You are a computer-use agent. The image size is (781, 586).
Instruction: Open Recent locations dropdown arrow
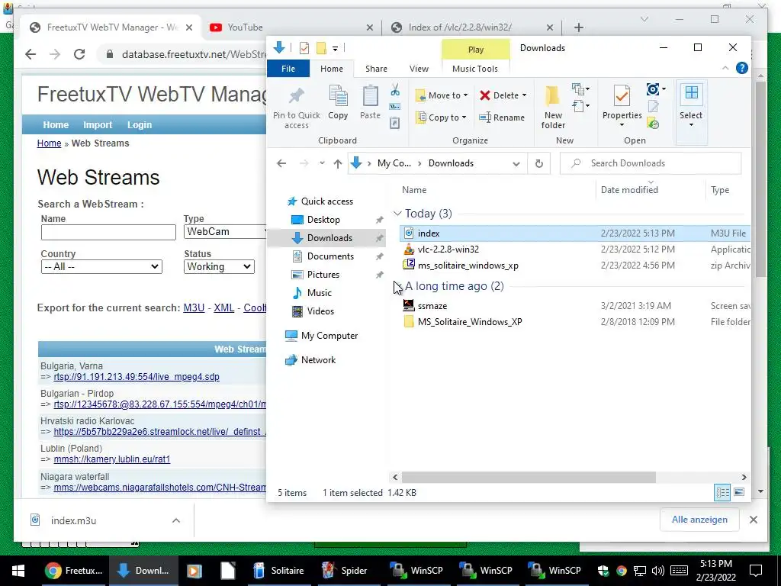[322, 163]
